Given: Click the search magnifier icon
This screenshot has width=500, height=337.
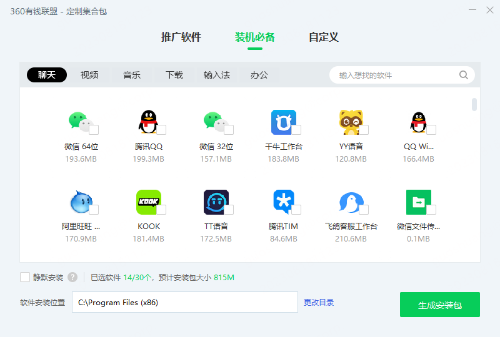Looking at the screenshot, I should pyautogui.click(x=463, y=75).
